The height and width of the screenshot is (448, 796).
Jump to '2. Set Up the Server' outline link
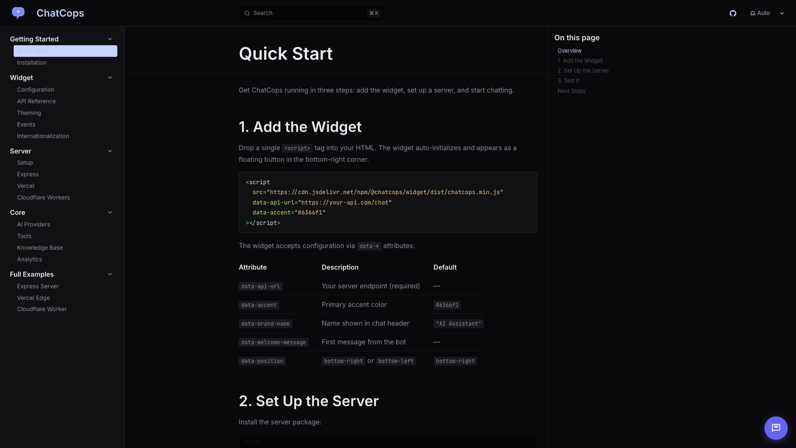pos(583,71)
